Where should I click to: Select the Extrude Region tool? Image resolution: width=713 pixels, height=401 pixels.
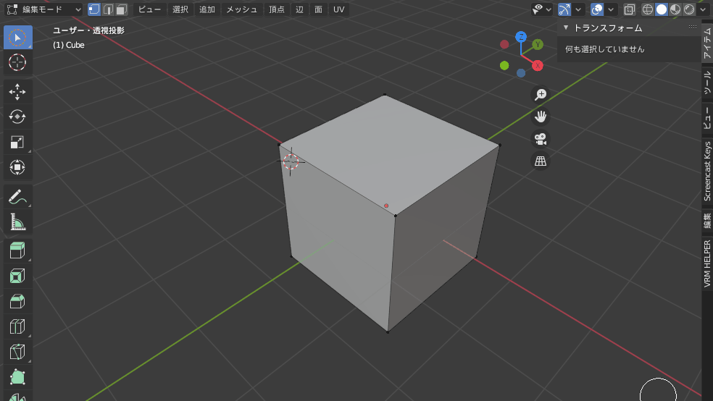(x=17, y=250)
